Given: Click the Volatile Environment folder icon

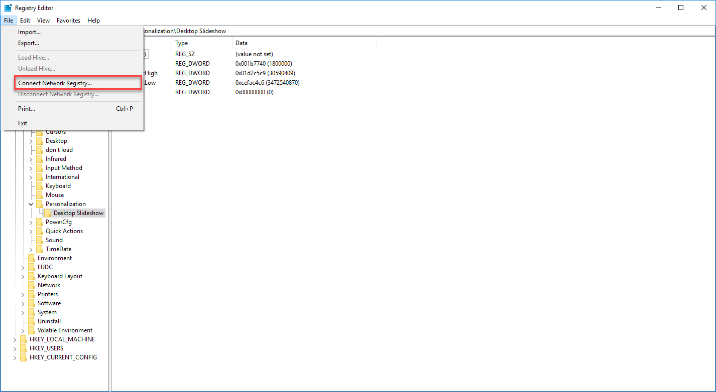Looking at the screenshot, I should coord(32,330).
